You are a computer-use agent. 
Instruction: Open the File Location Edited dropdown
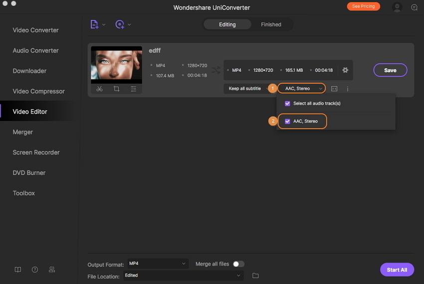coord(184,276)
